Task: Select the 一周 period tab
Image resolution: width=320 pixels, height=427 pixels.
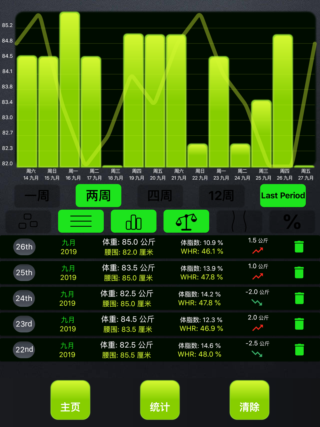Action: click(x=37, y=196)
